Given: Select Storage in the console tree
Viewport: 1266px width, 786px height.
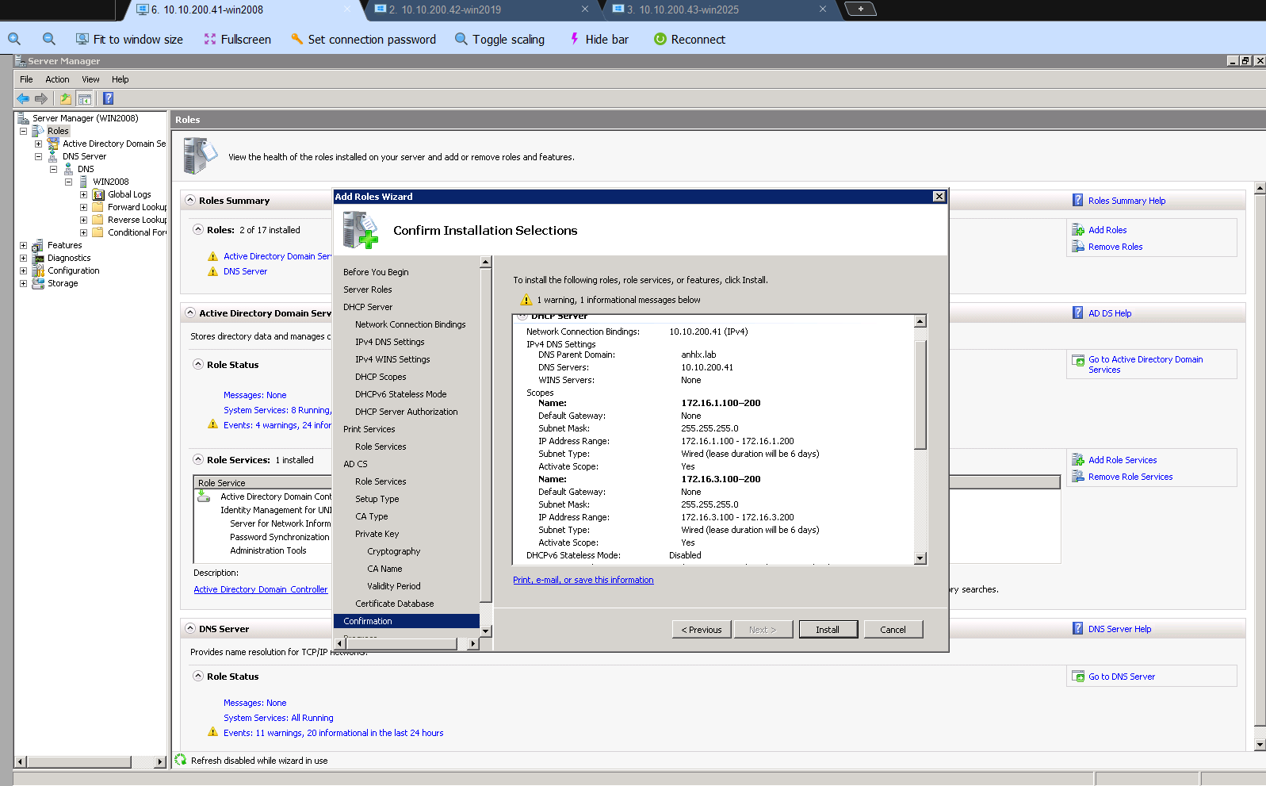Looking at the screenshot, I should pyautogui.click(x=63, y=283).
